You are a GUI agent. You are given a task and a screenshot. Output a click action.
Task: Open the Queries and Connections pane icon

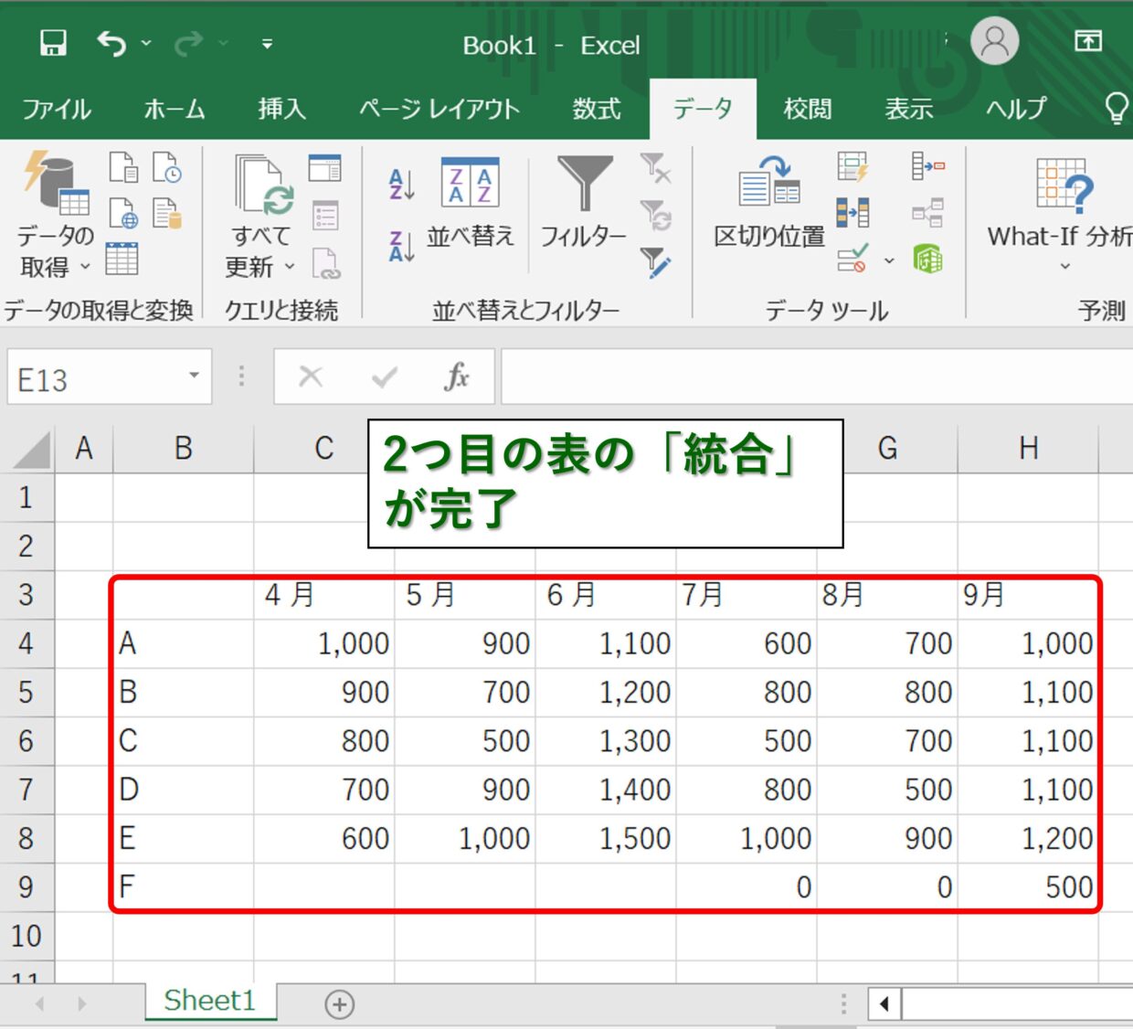click(324, 168)
